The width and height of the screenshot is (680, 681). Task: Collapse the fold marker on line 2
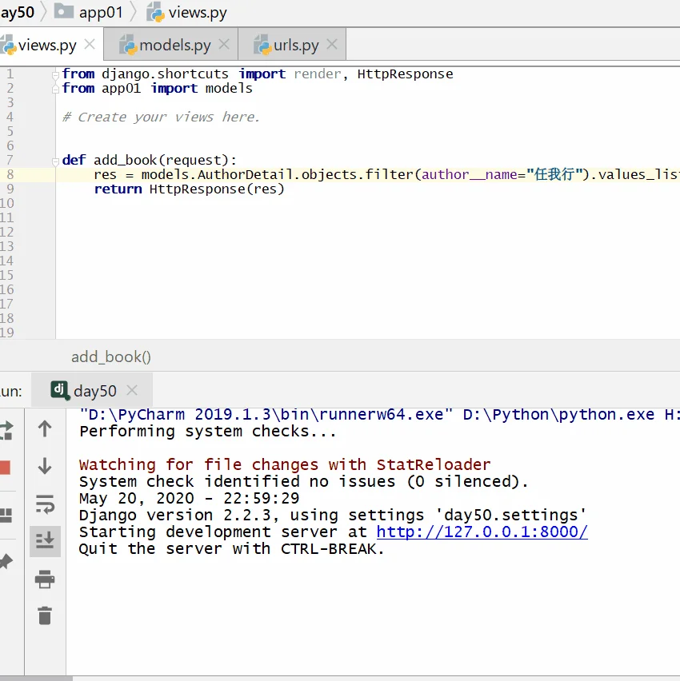click(55, 90)
